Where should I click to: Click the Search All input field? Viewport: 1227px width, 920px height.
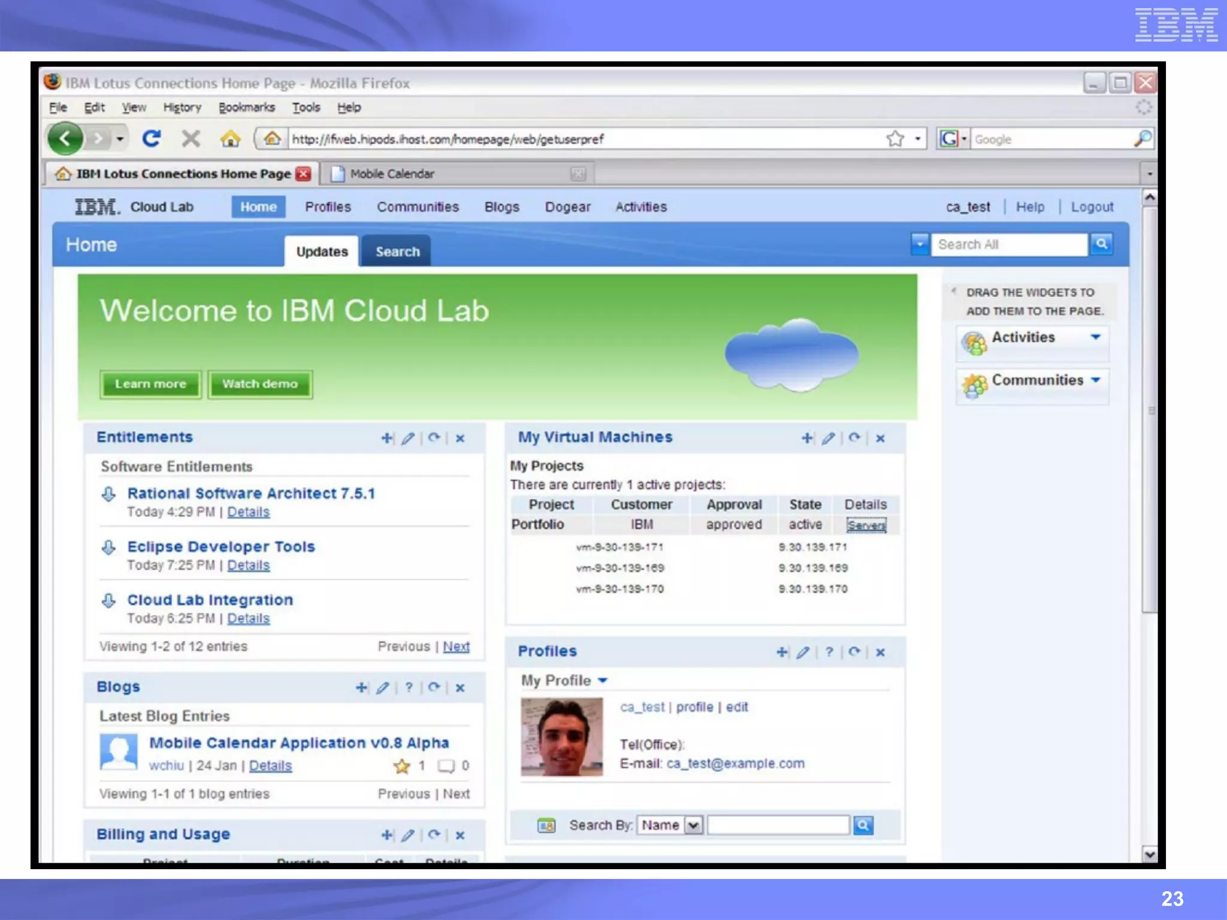point(1009,244)
